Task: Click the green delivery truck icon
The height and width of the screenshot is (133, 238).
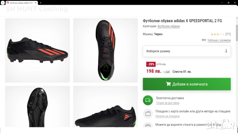Action: coord(148,100)
